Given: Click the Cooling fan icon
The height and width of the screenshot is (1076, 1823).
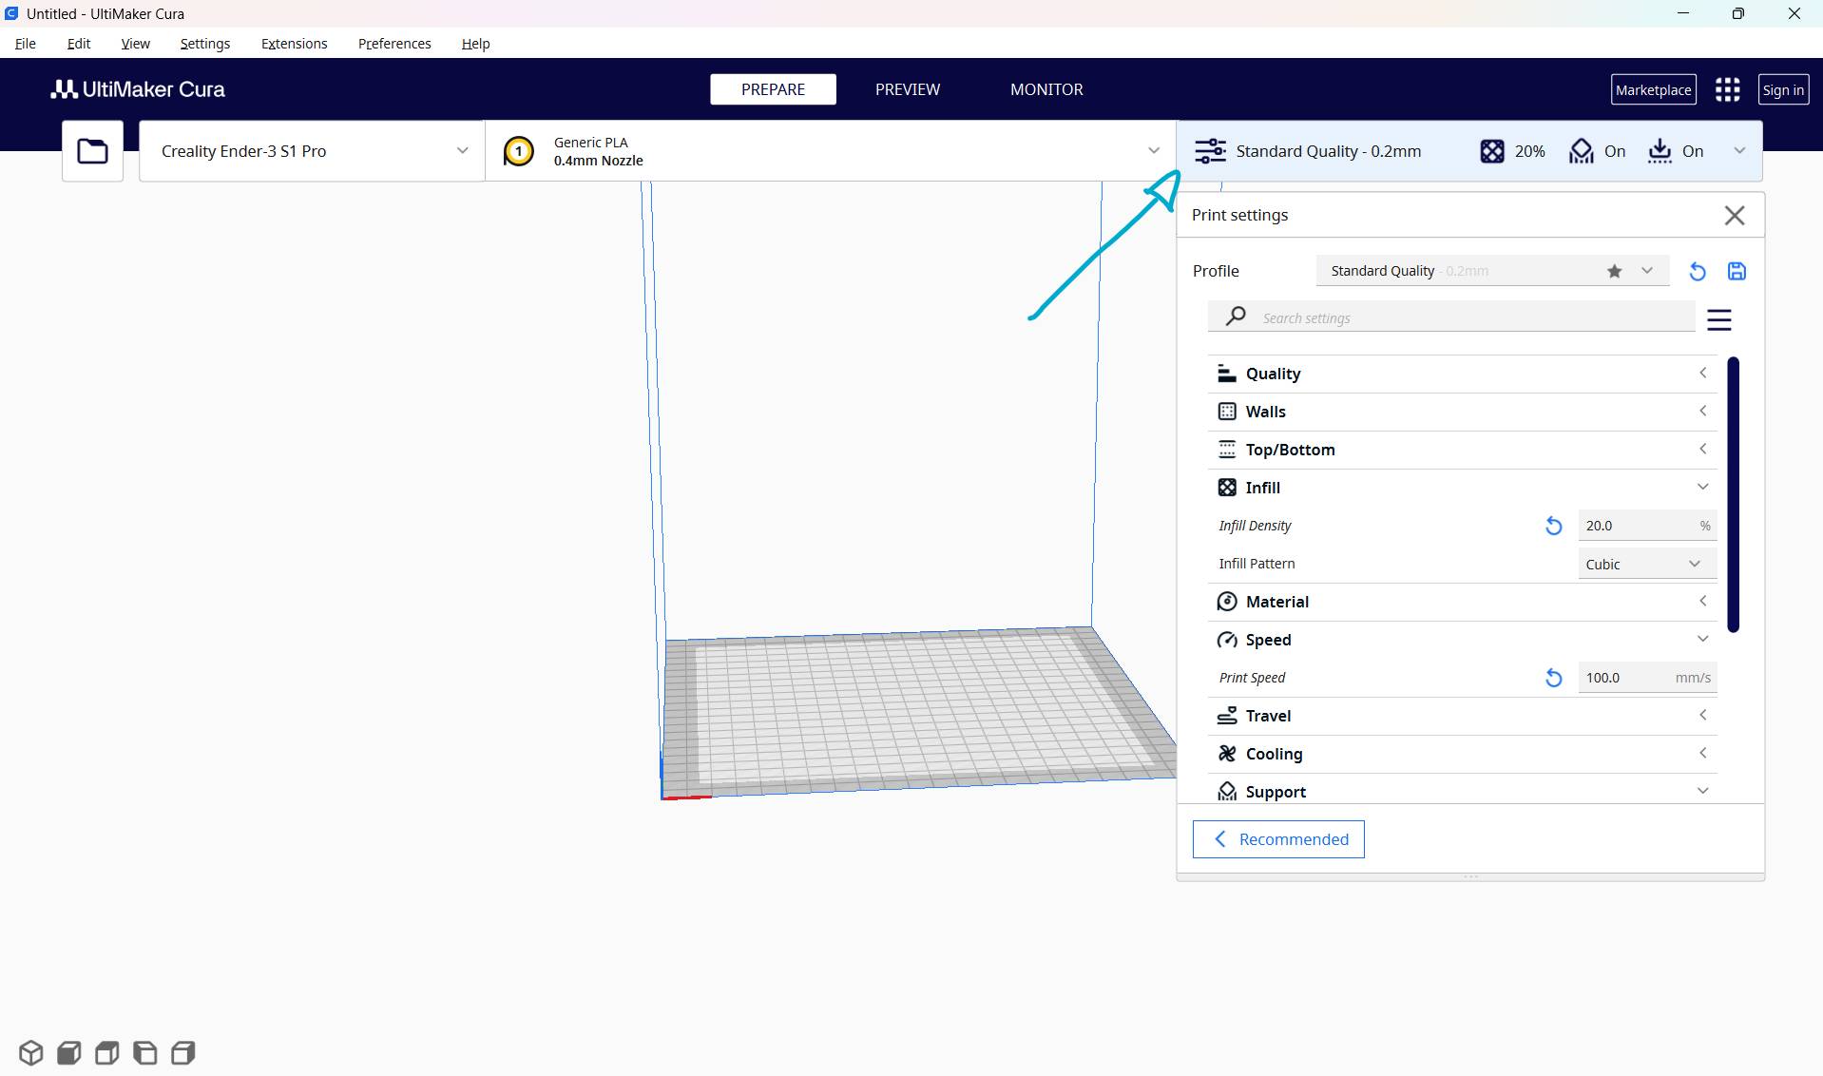Looking at the screenshot, I should click(x=1227, y=754).
